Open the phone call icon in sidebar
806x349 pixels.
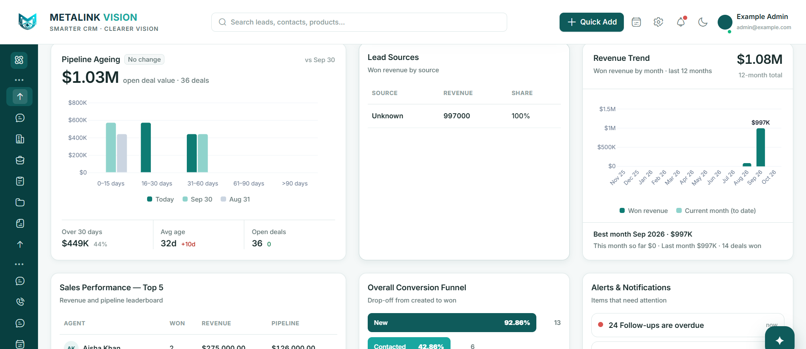[20, 302]
